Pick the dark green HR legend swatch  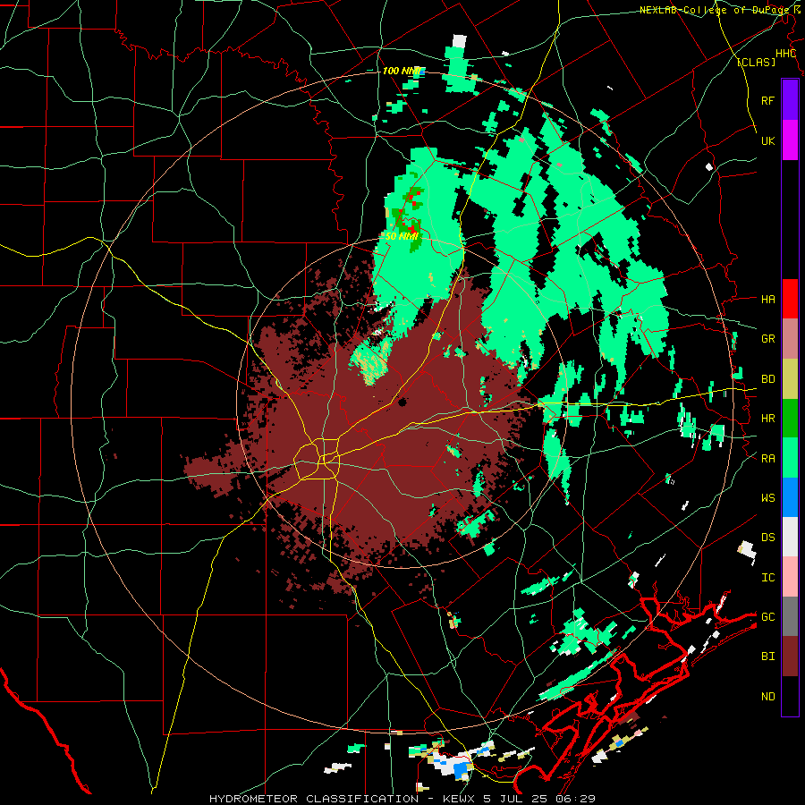[x=790, y=419]
